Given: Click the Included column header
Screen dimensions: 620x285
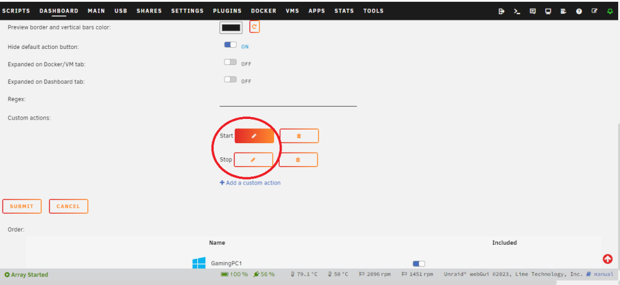Looking at the screenshot, I should click(x=505, y=243).
